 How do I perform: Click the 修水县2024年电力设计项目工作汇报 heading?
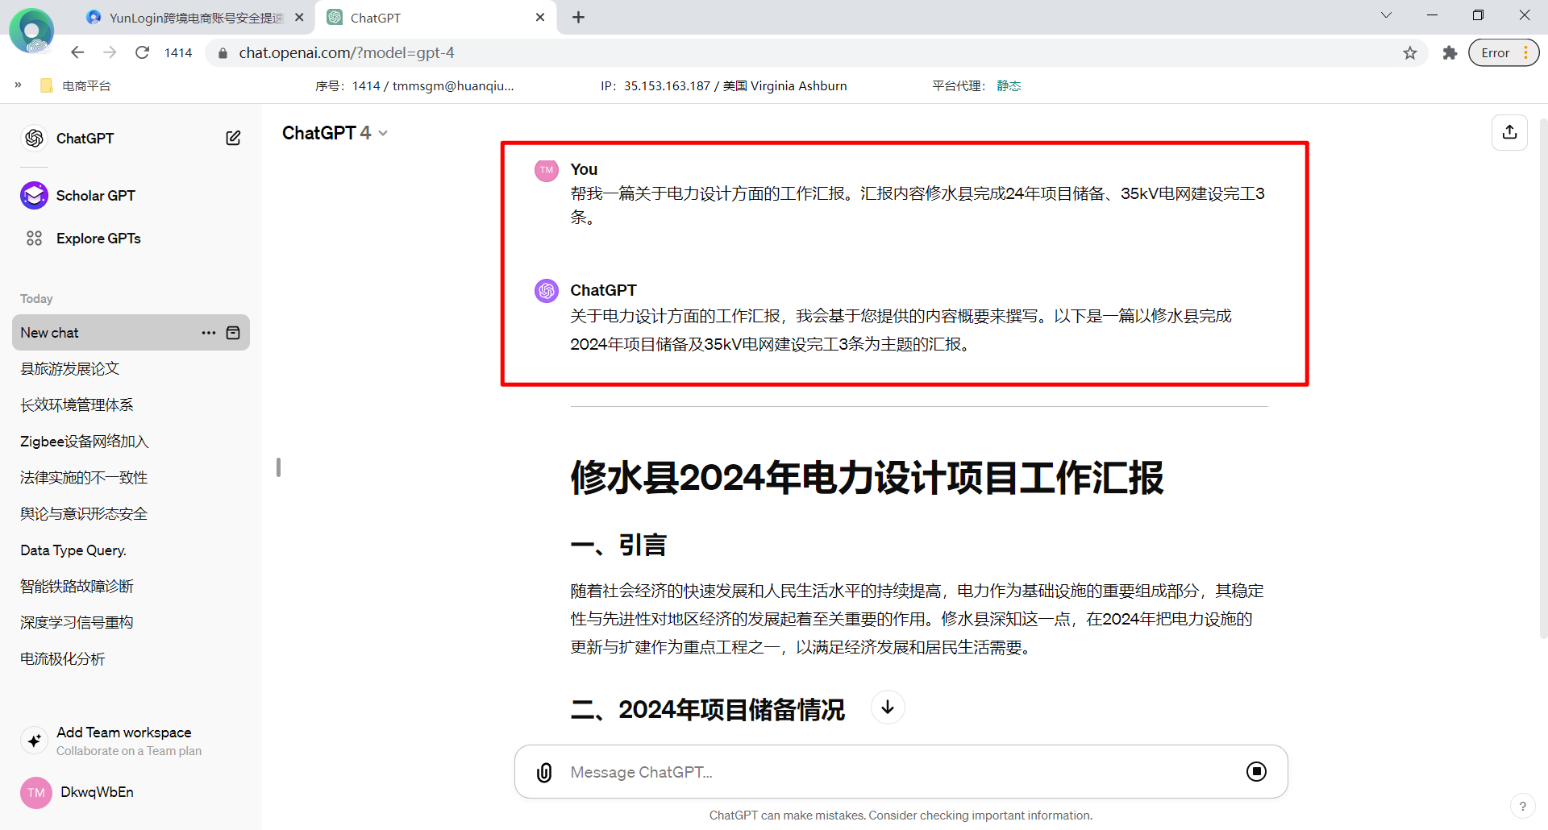click(x=867, y=478)
